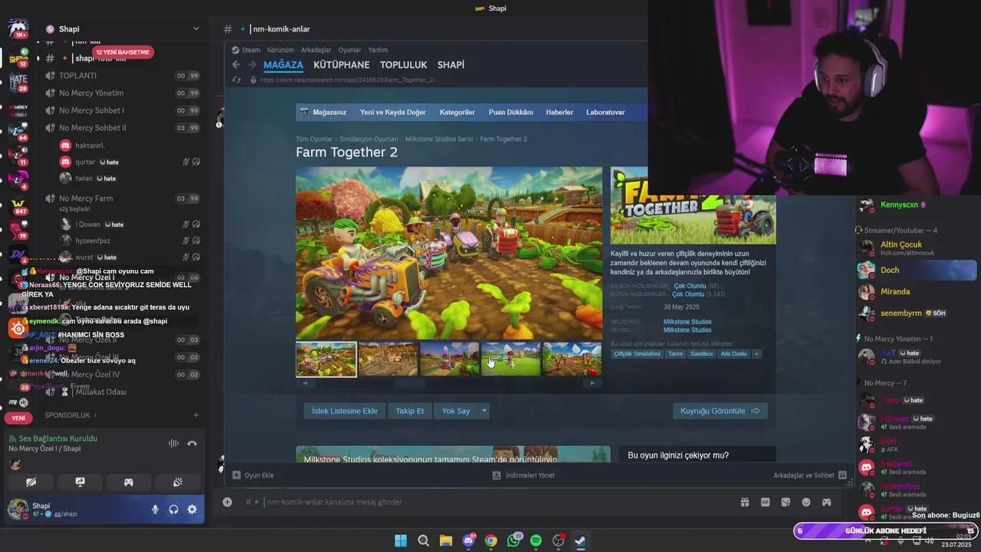This screenshot has height=552, width=981.
Task: Open Laboratuvar store link
Action: coord(605,112)
